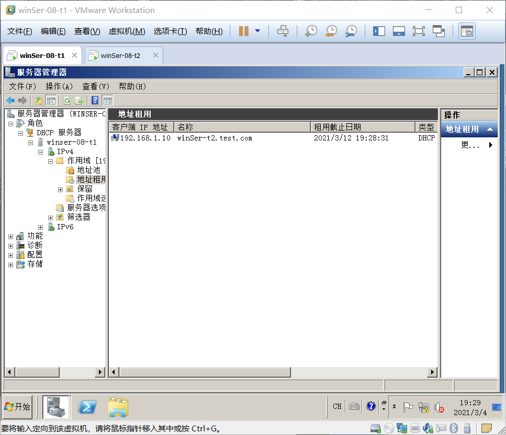This screenshot has height=435, width=506.
Task: Toggle the thumbnail bar view icon
Action: click(x=399, y=31)
